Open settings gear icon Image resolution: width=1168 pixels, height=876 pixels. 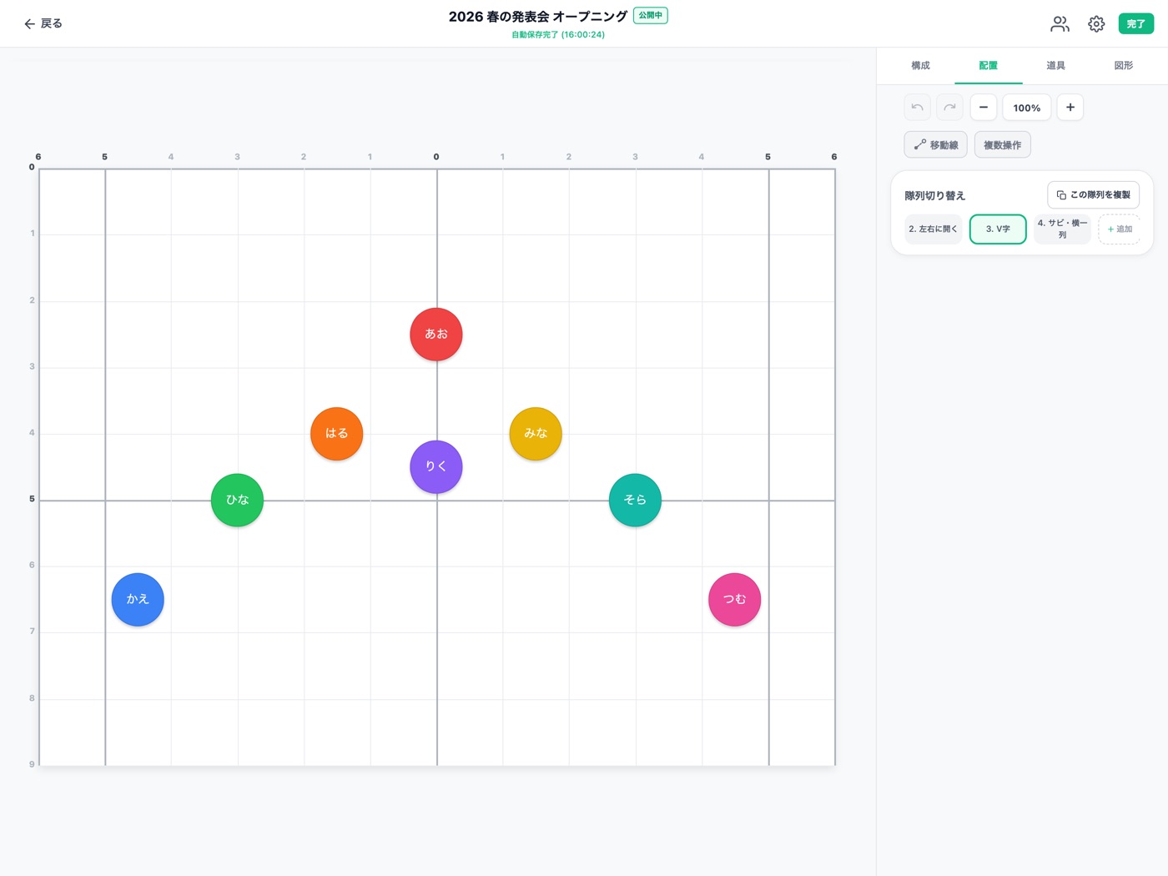tap(1096, 24)
